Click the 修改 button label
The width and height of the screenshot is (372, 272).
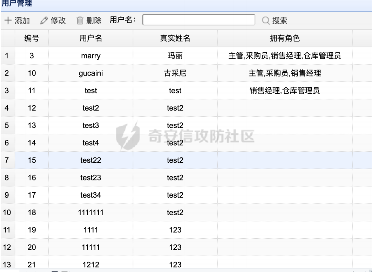[x=58, y=20]
